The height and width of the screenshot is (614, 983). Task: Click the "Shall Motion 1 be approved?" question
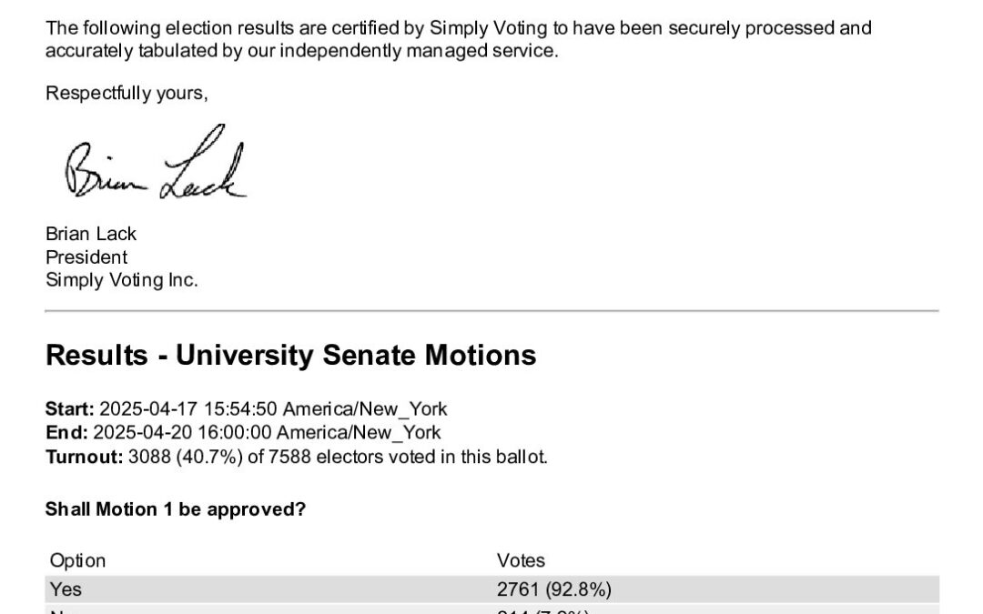[176, 509]
